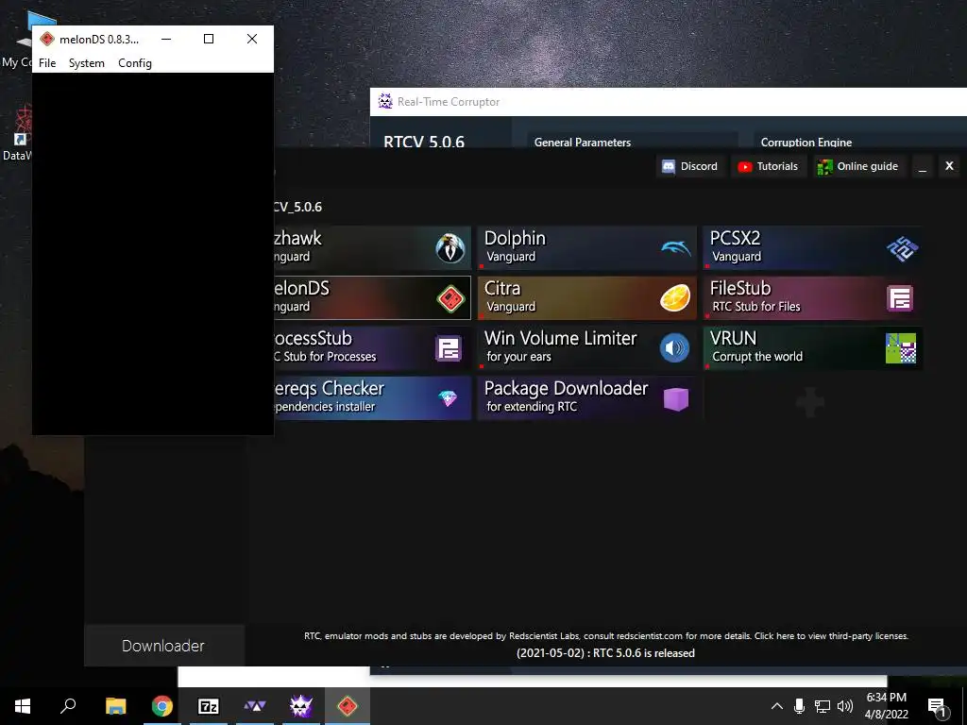Image resolution: width=967 pixels, height=725 pixels.
Task: Open the melonDS Config menu
Action: click(x=134, y=63)
